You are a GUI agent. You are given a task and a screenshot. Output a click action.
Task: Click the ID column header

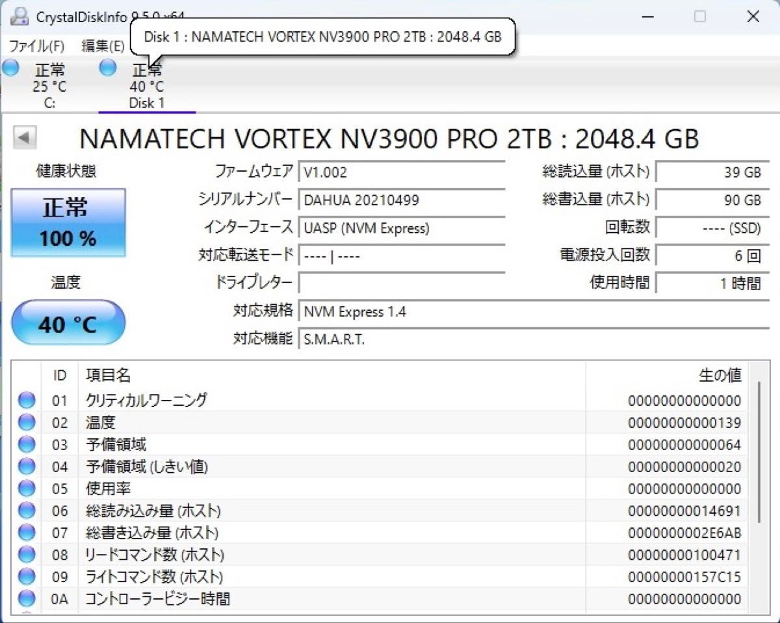60,375
